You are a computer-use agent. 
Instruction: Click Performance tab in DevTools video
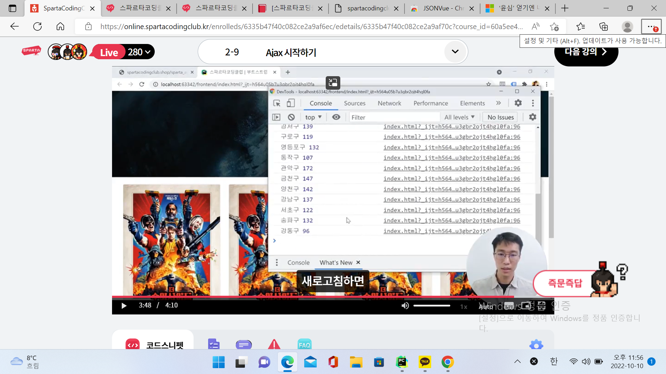point(430,103)
